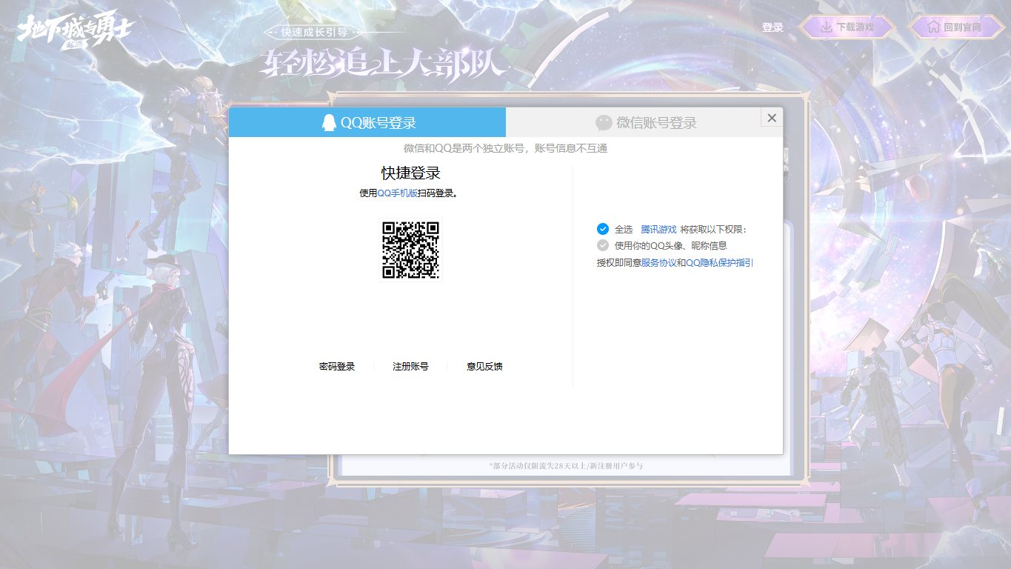This screenshot has width=1011, height=569.
Task: Click the 轻松追上大部队 title
Action: (384, 64)
